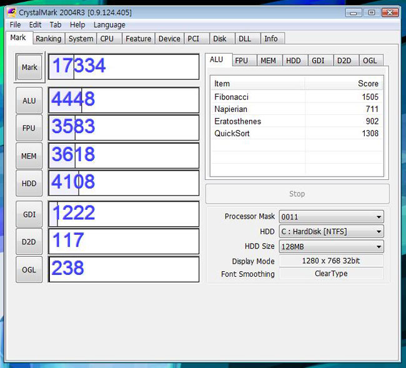This screenshot has height=368, width=406.
Task: Click the D2D score 117 field
Action: pos(124,241)
